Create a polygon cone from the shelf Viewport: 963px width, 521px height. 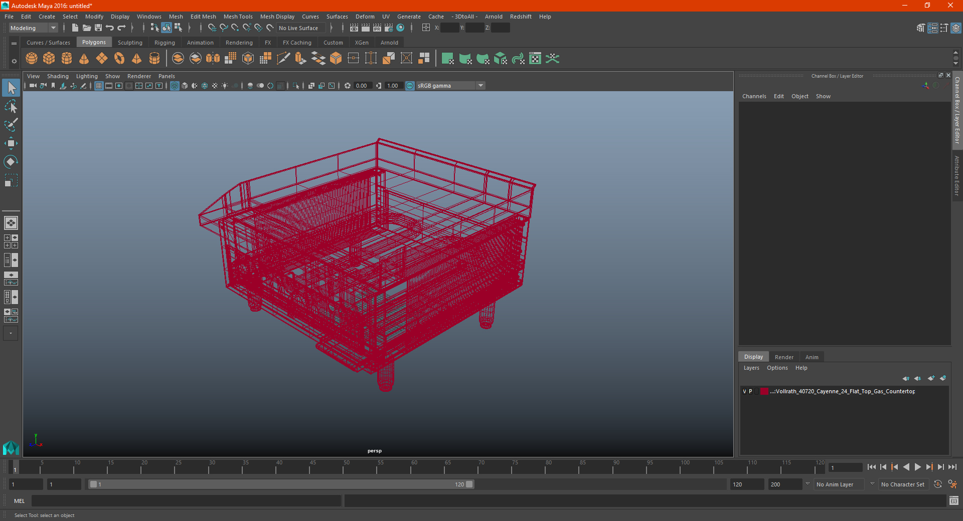84,59
